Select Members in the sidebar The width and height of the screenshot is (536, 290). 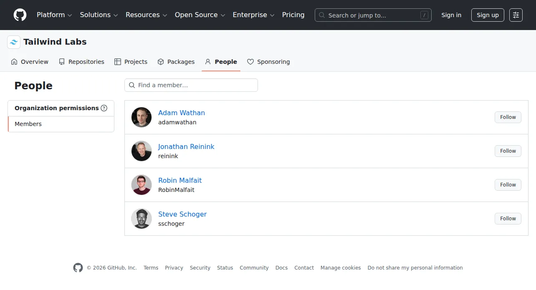pyautogui.click(x=61, y=124)
